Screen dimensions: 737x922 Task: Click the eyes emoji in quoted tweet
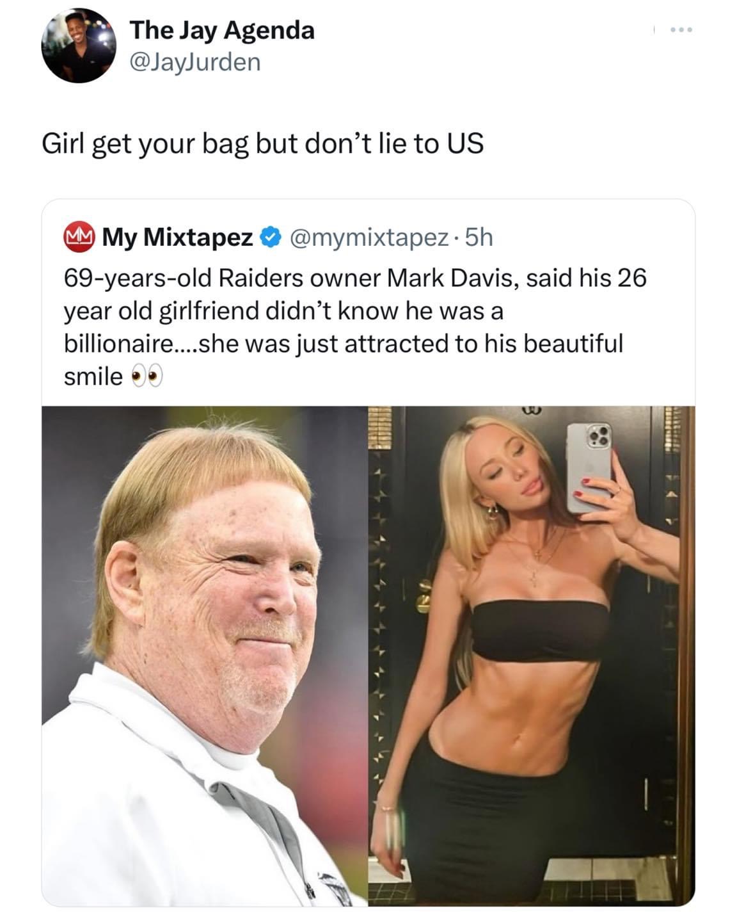point(147,378)
